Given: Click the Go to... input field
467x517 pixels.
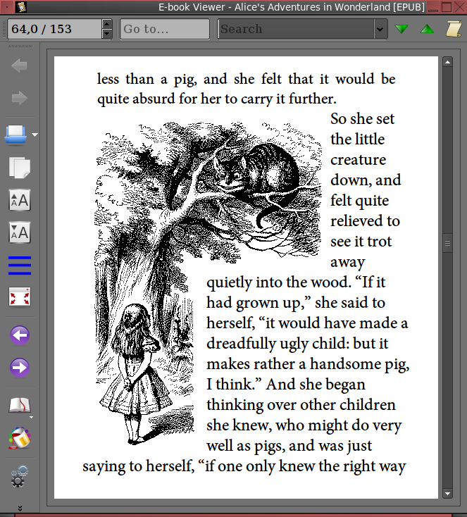Looking at the screenshot, I should (165, 29).
